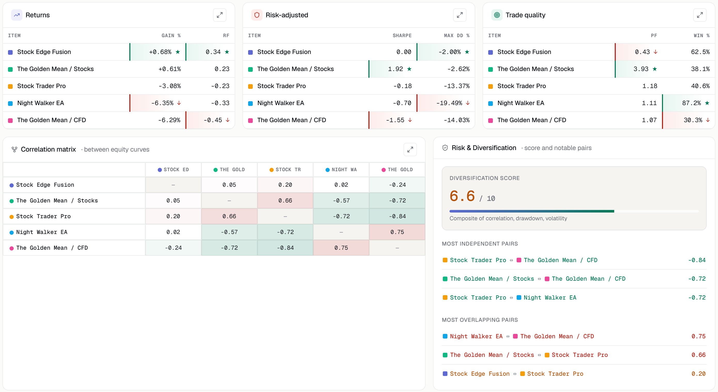
Task: Click the Returns trend-line icon
Action: pyautogui.click(x=17, y=15)
